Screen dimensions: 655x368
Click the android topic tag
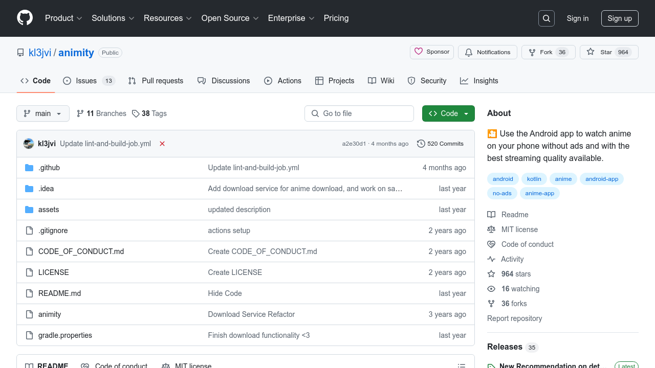[503, 179]
